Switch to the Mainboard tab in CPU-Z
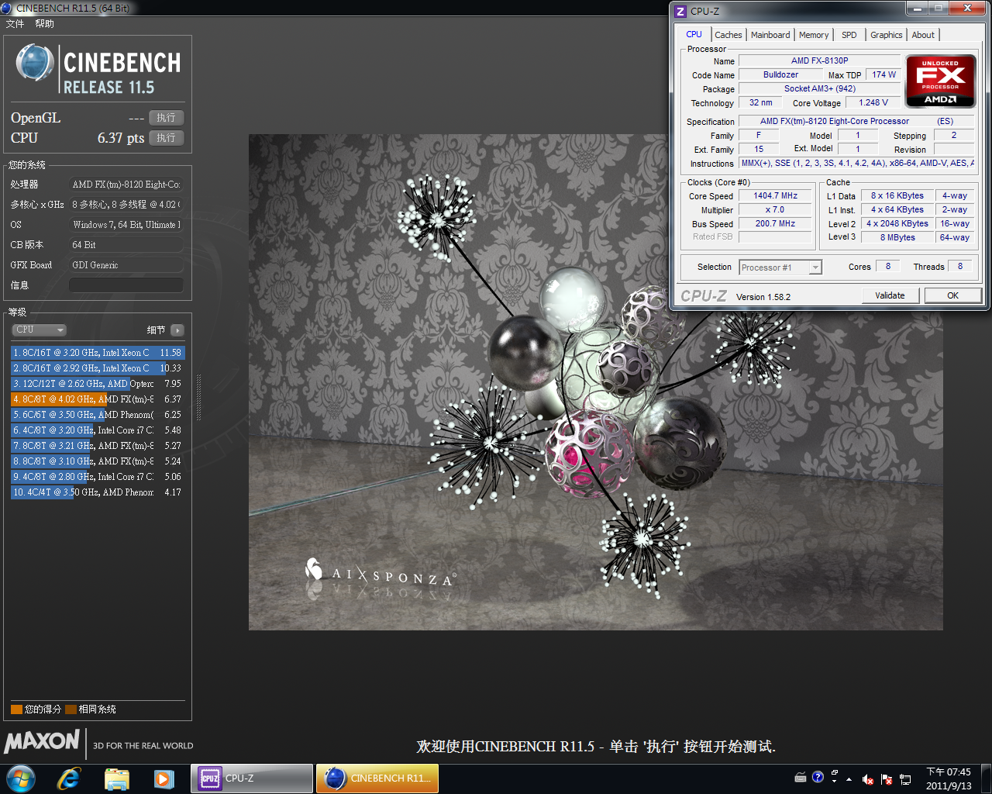Image resolution: width=992 pixels, height=794 pixels. coord(770,35)
